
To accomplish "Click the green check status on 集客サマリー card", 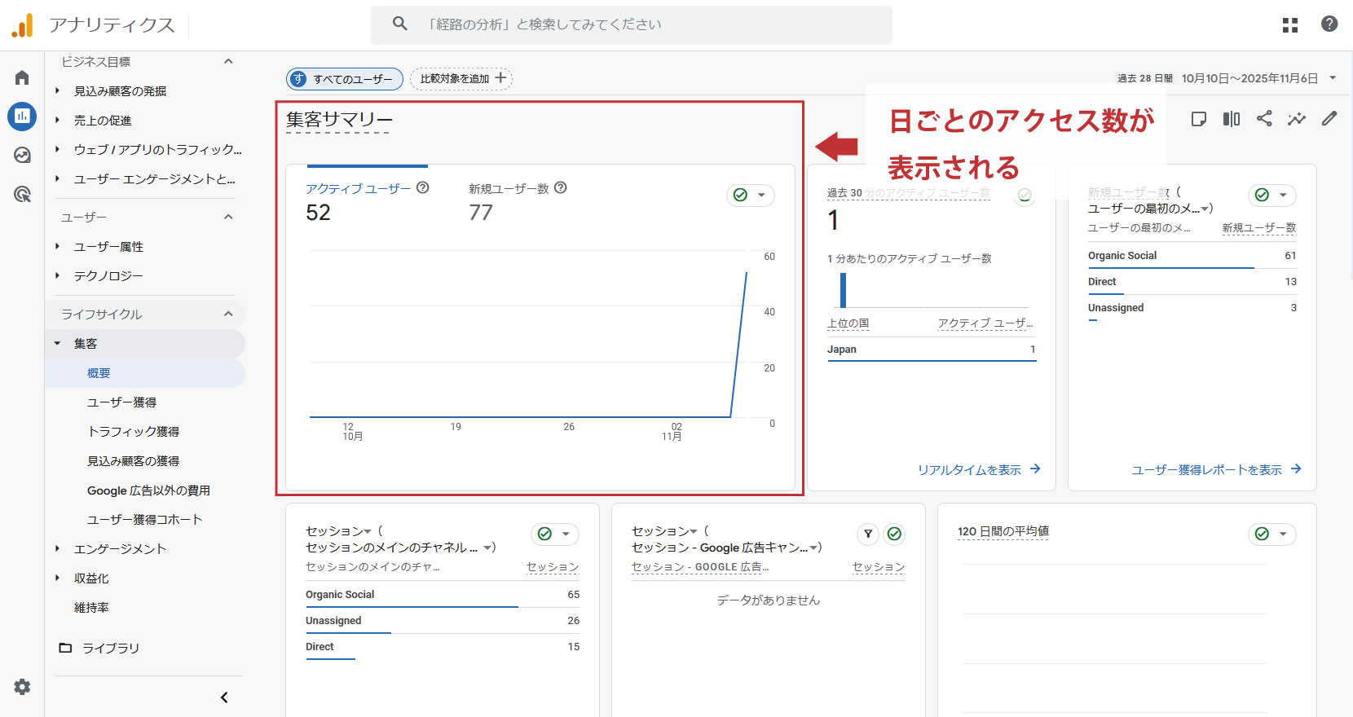I will tap(740, 195).
